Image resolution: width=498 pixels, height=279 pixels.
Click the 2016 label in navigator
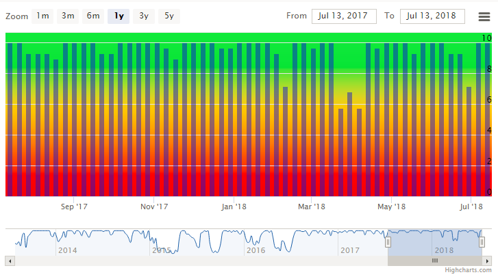tap(256, 250)
